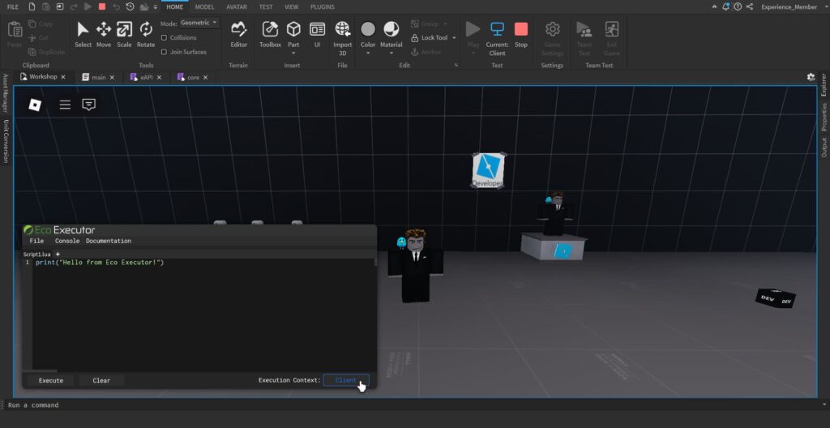Open the notifications bell

point(725,6)
